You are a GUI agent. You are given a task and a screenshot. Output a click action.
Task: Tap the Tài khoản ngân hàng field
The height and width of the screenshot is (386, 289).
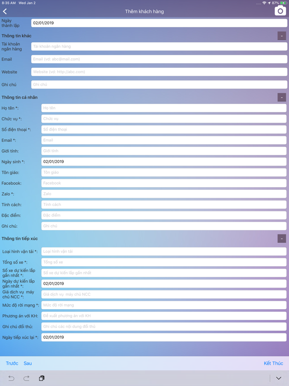pos(159,47)
